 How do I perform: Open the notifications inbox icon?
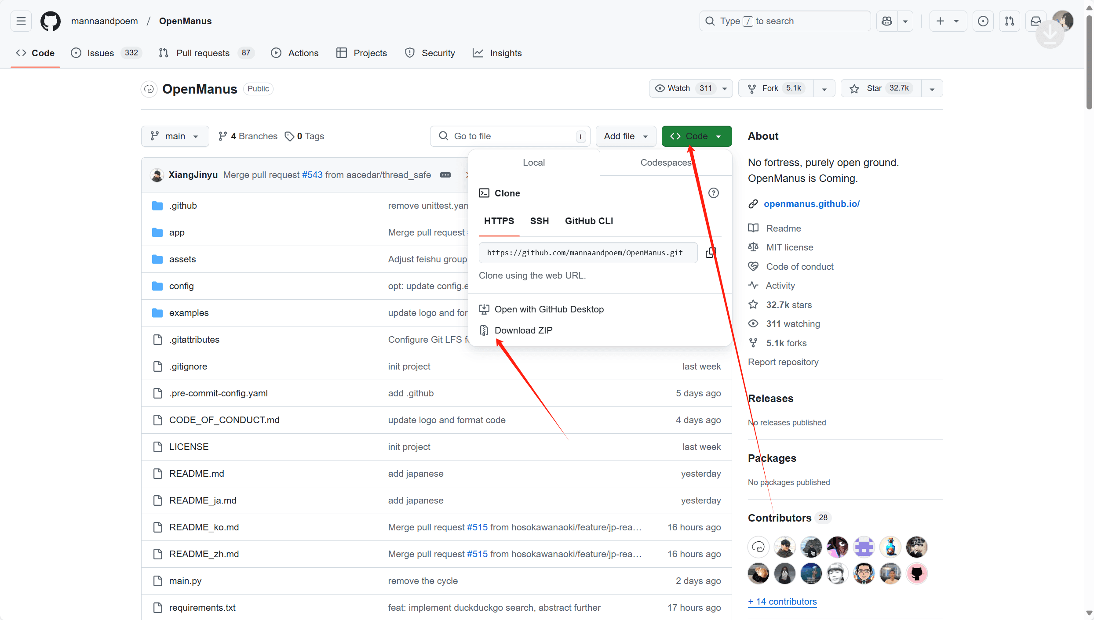point(1036,21)
